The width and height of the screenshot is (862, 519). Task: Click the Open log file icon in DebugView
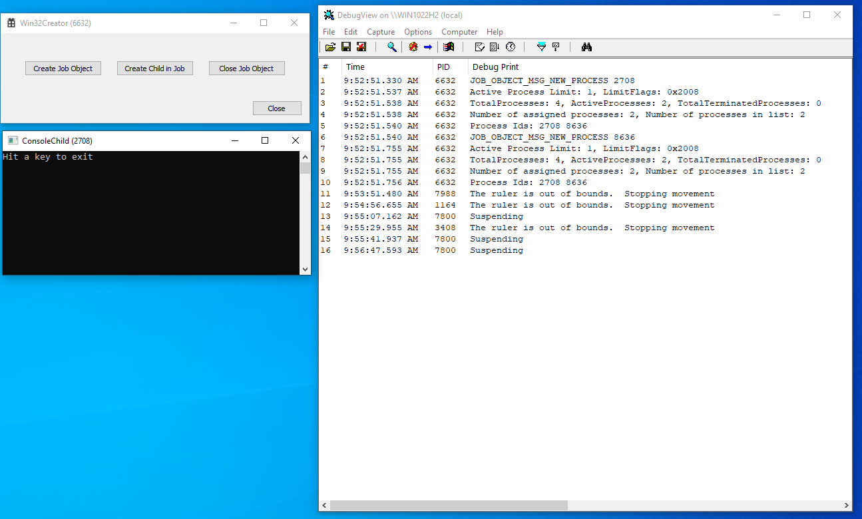tap(330, 47)
